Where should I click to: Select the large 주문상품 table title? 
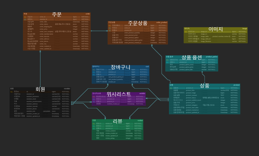(138, 23)
